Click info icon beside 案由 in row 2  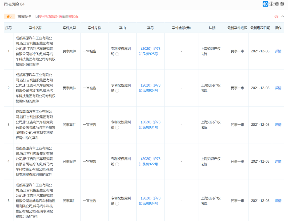click(117, 91)
